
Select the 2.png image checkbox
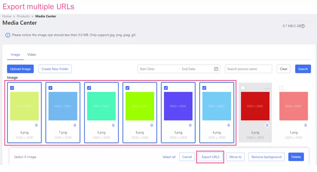(x=243, y=88)
